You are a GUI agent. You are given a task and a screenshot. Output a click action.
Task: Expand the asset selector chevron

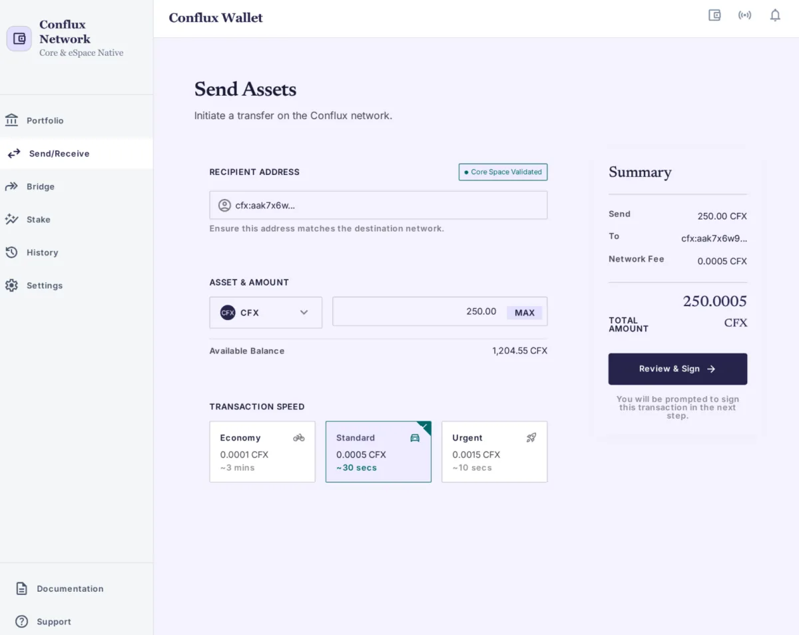304,312
